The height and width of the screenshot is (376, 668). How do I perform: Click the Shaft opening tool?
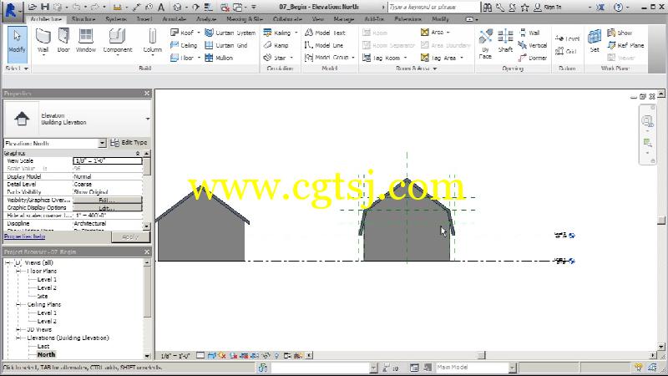[x=505, y=41]
